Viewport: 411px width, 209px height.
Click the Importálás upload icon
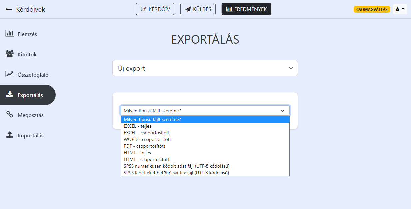[x=10, y=135]
